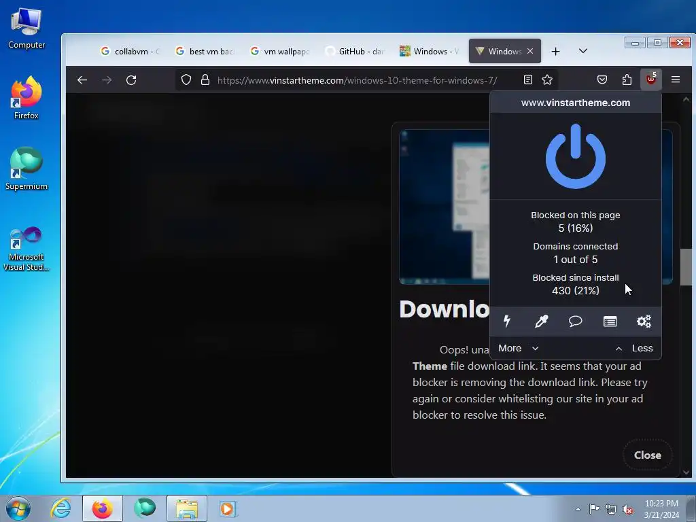
Task: View site security lock icon
Action: pos(205,80)
